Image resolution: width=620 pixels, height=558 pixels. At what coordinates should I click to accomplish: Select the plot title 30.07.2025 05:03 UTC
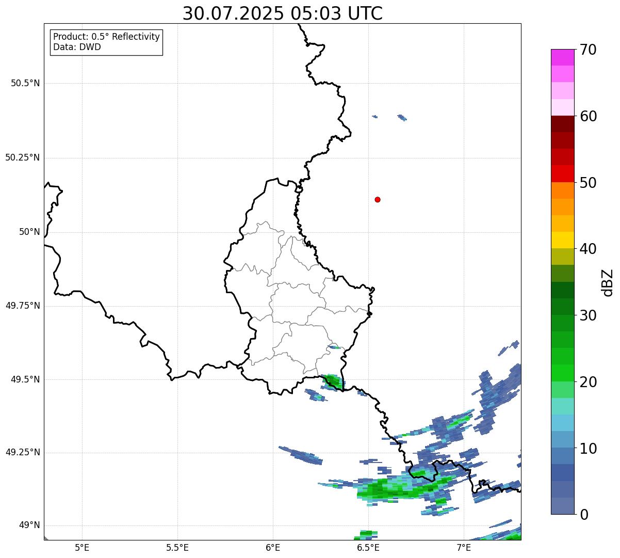pos(283,13)
